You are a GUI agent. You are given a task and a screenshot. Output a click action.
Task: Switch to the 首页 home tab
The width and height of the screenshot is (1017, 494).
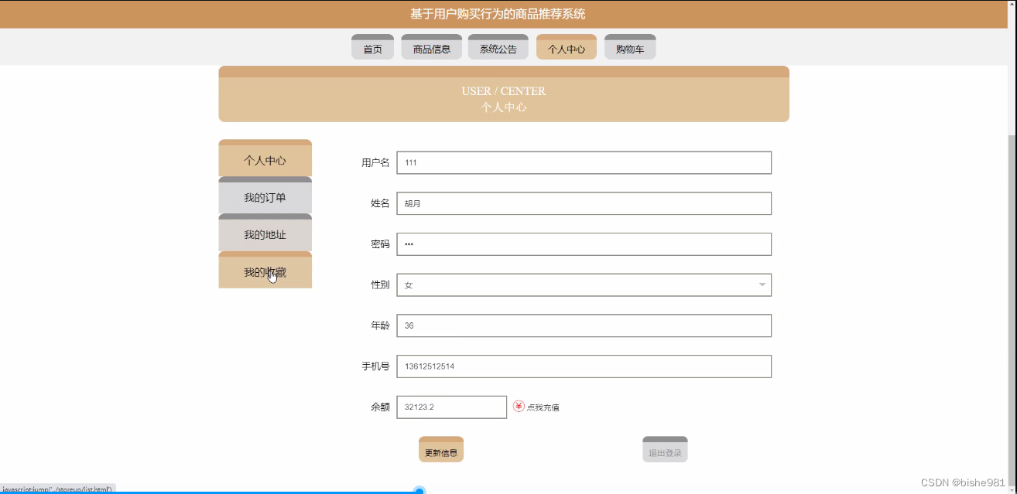point(372,46)
